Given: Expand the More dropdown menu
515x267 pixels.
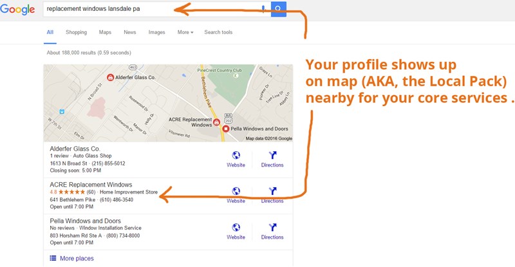Looking at the screenshot, I should point(185,32).
